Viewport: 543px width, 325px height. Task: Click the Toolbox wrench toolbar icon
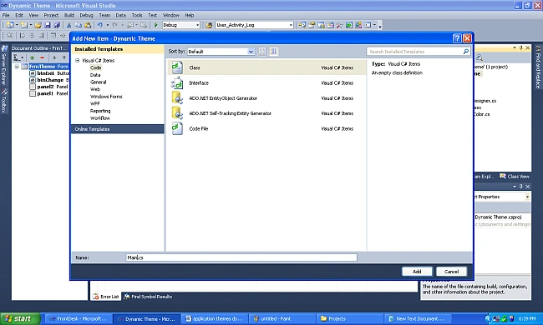pos(340,25)
